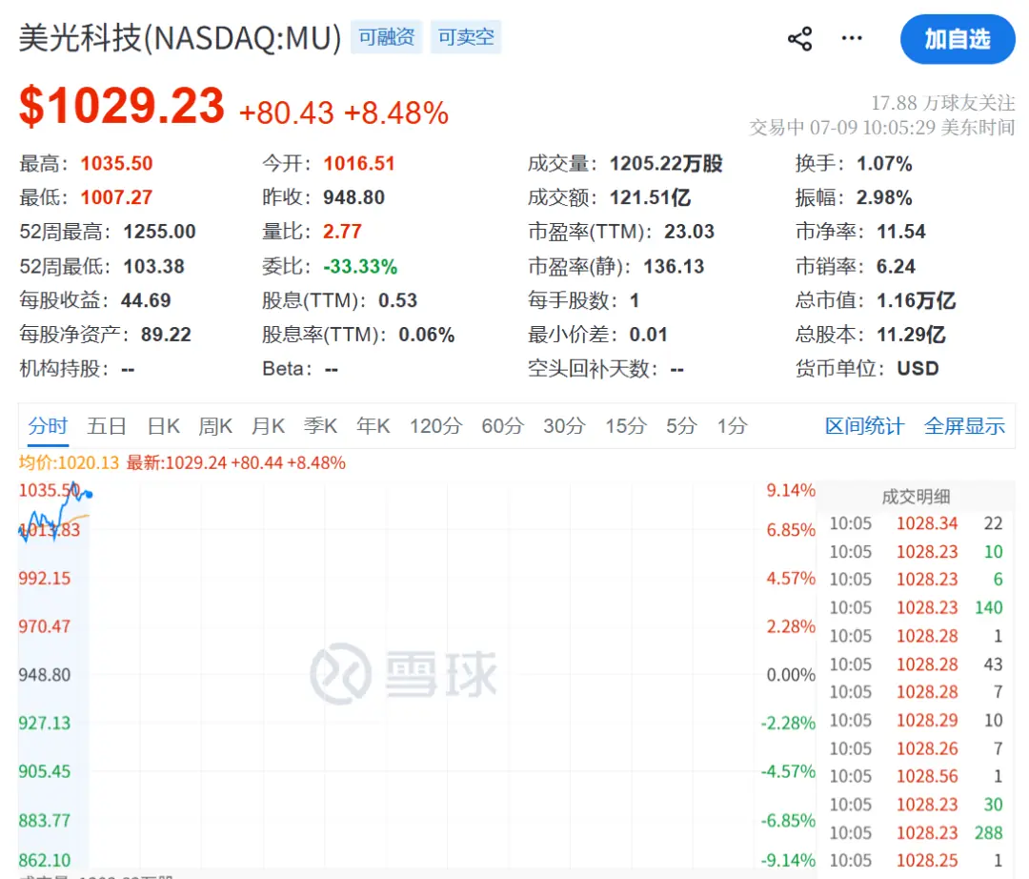This screenshot has width=1029, height=879.
Task: Click the change value +80.43 +8.48%
Action: 344,112
